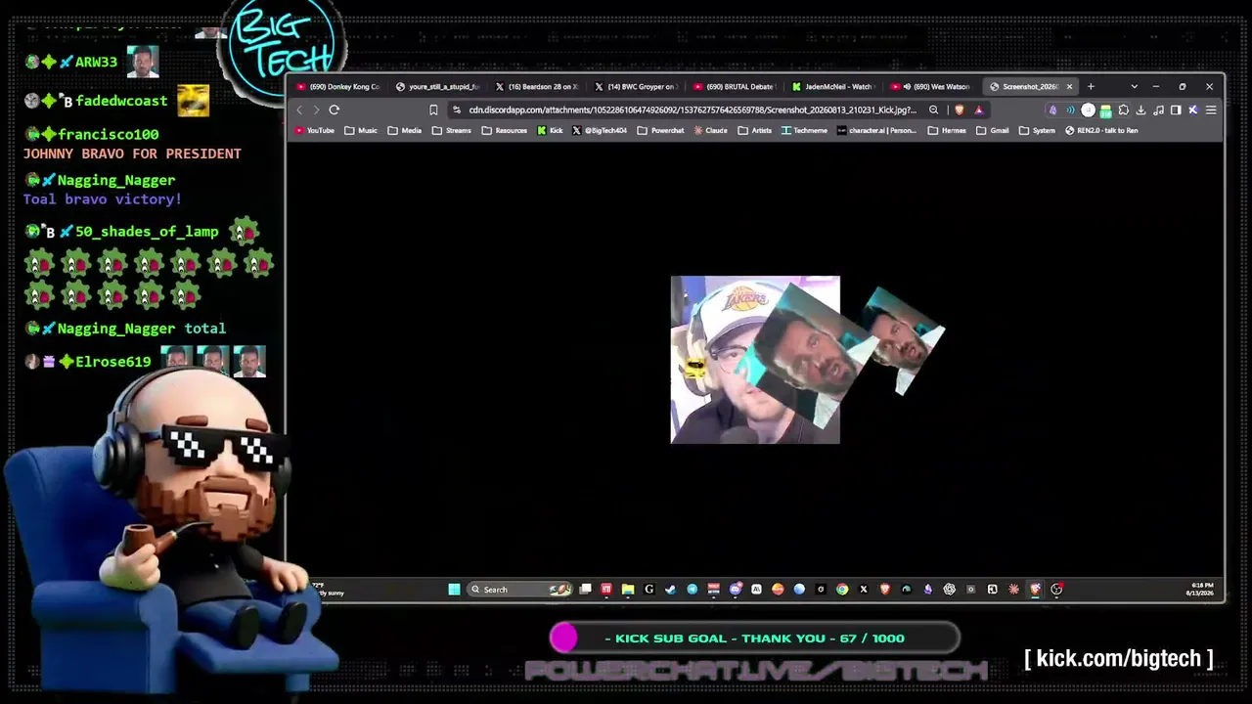Switch to the youre_still_a_stupid tab
Viewport: 1252px width, 704px height.
(437, 87)
